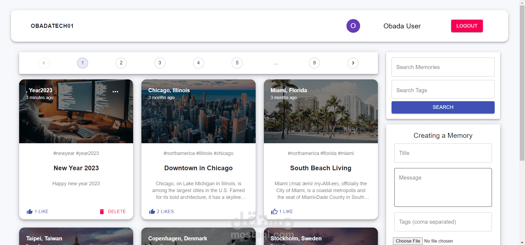This screenshot has height=245, width=525.
Task: Click the trash icon on the New Year 2023 card
Action: pyautogui.click(x=102, y=211)
